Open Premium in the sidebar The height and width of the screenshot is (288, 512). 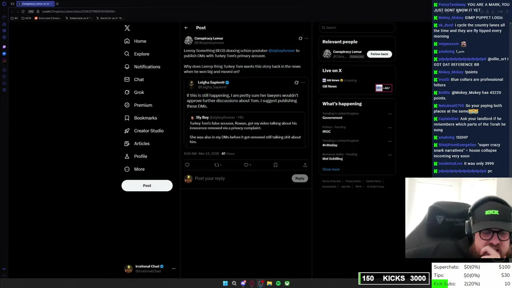(138, 105)
